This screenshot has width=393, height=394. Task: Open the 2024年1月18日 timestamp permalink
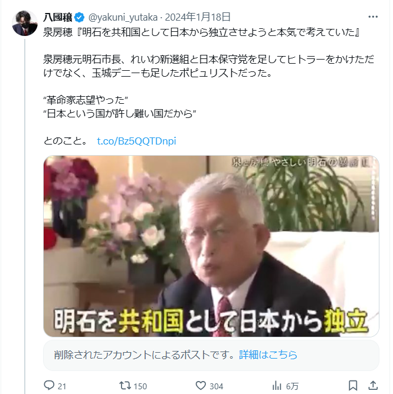tap(198, 17)
